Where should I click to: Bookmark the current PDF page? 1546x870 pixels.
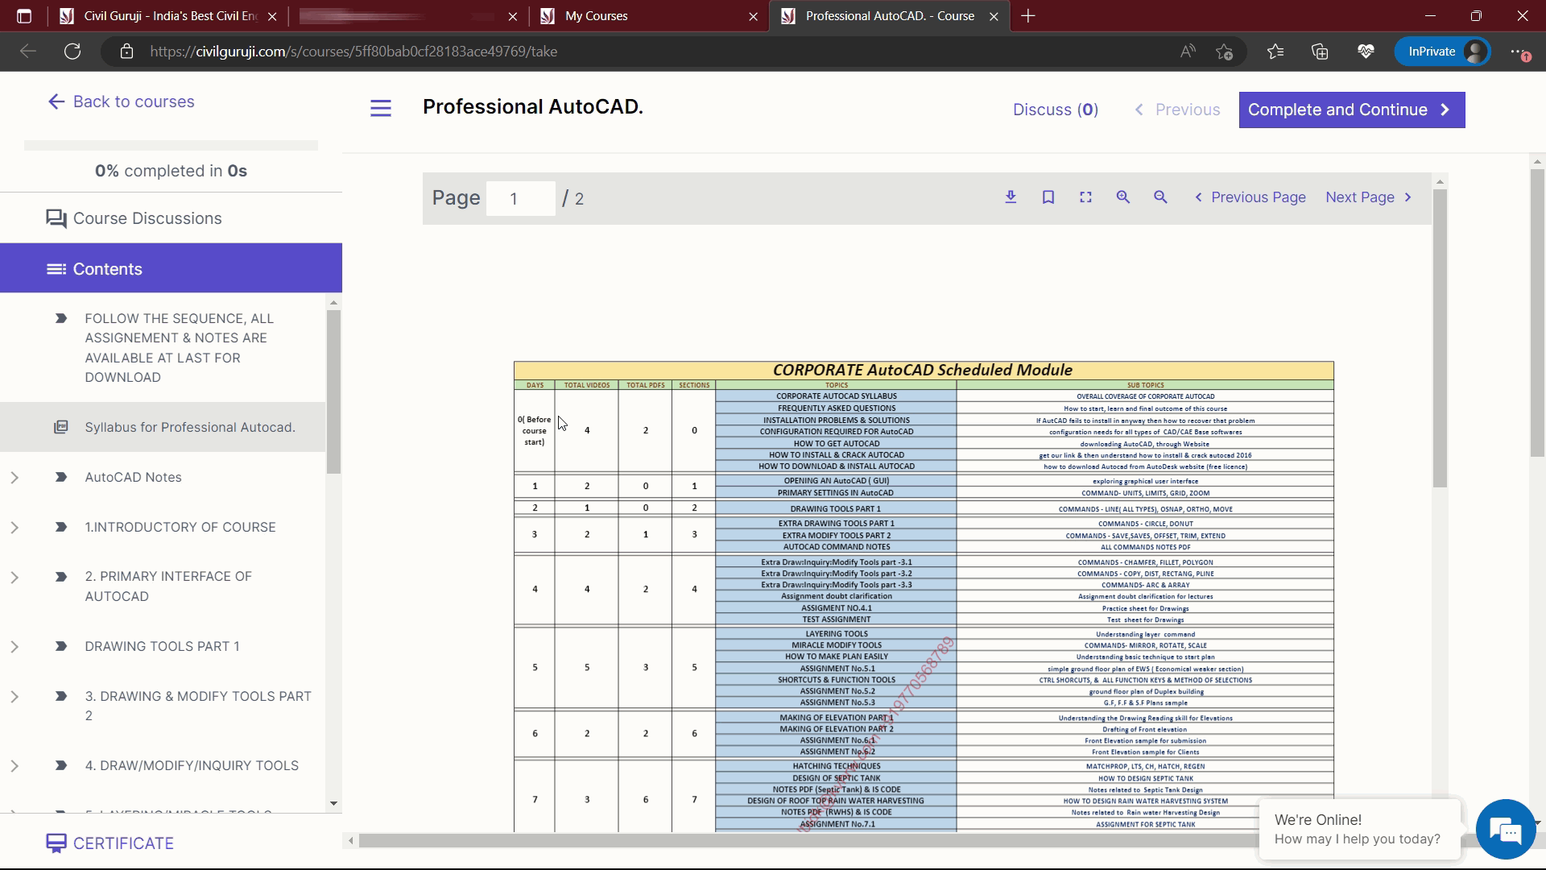pos(1048,197)
